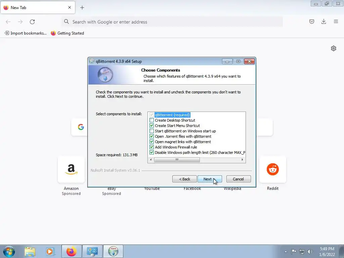Uncheck Create Start Menu Shortcut
Screen dimensions: 344x258
tap(152, 126)
